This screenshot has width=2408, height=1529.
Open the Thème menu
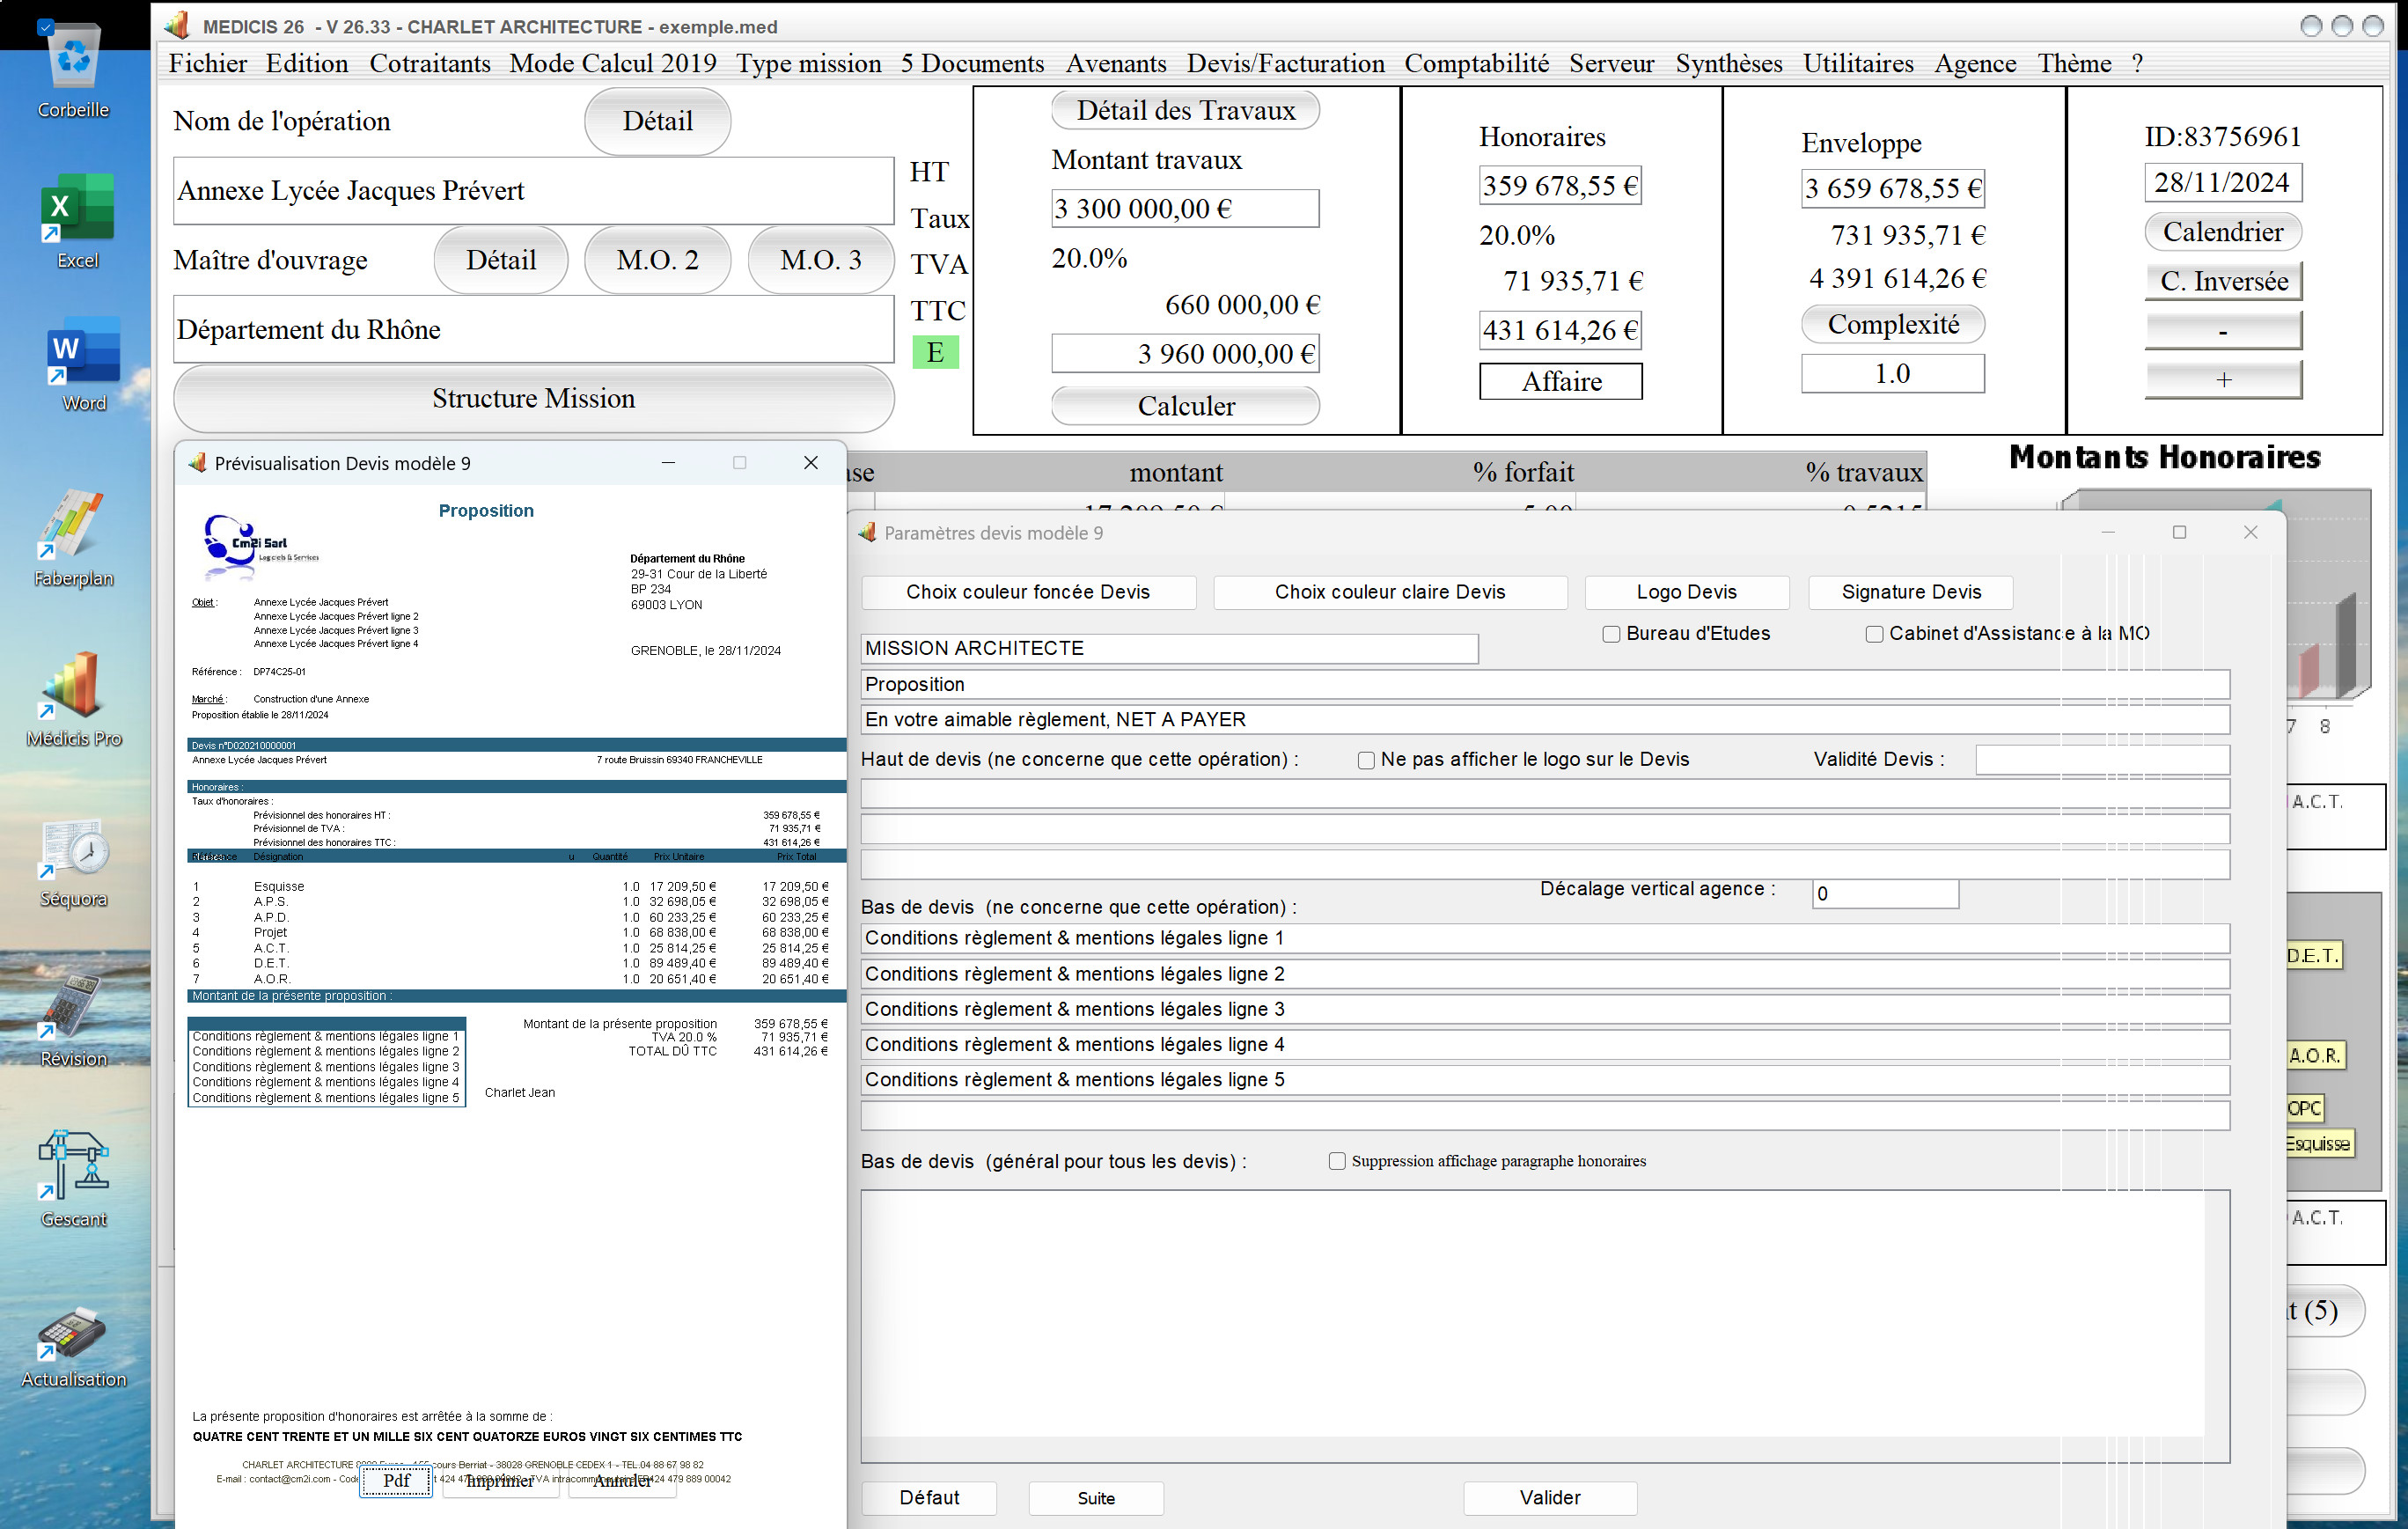(2074, 63)
